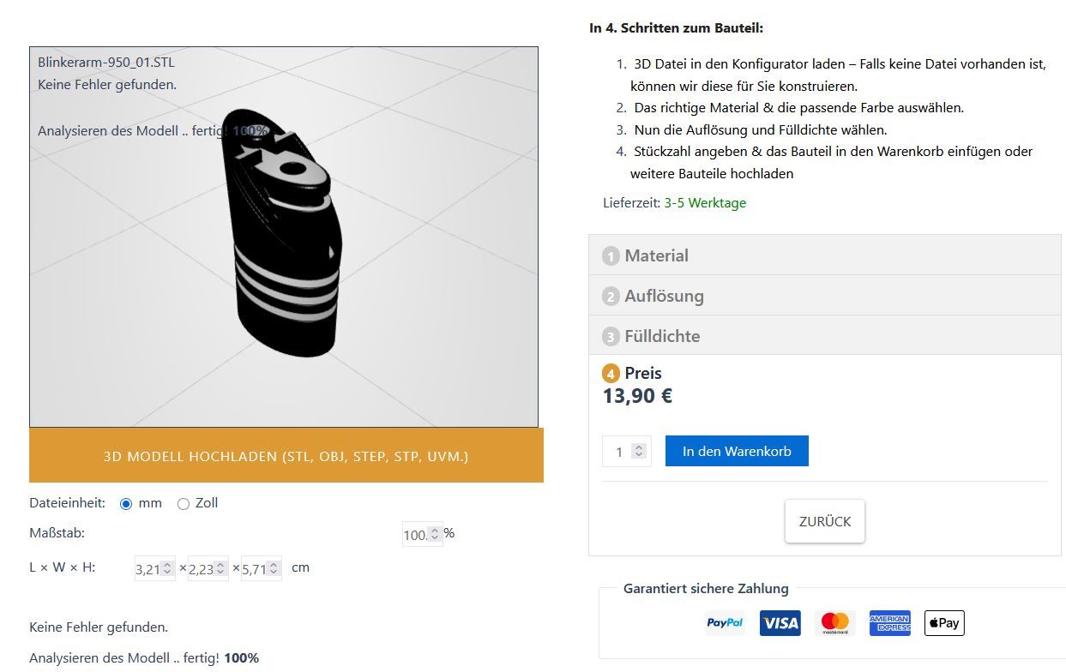Click the Apple Pay icon
The width and height of the screenshot is (1066, 672).
tap(944, 623)
